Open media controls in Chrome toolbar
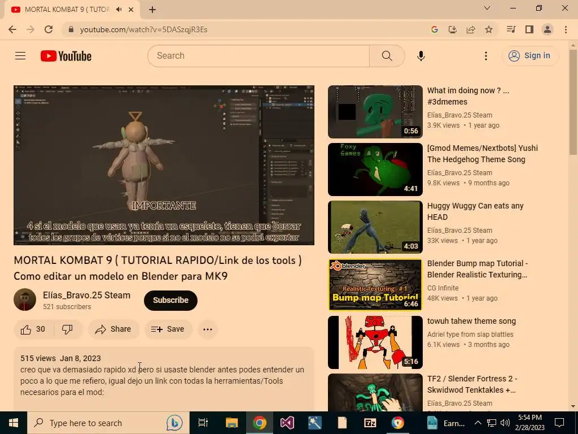 (x=511, y=29)
